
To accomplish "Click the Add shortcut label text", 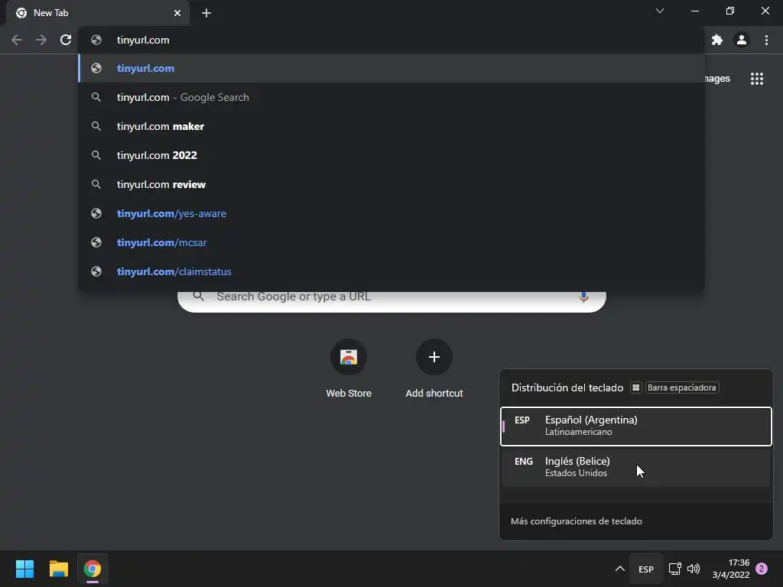I will (434, 394).
